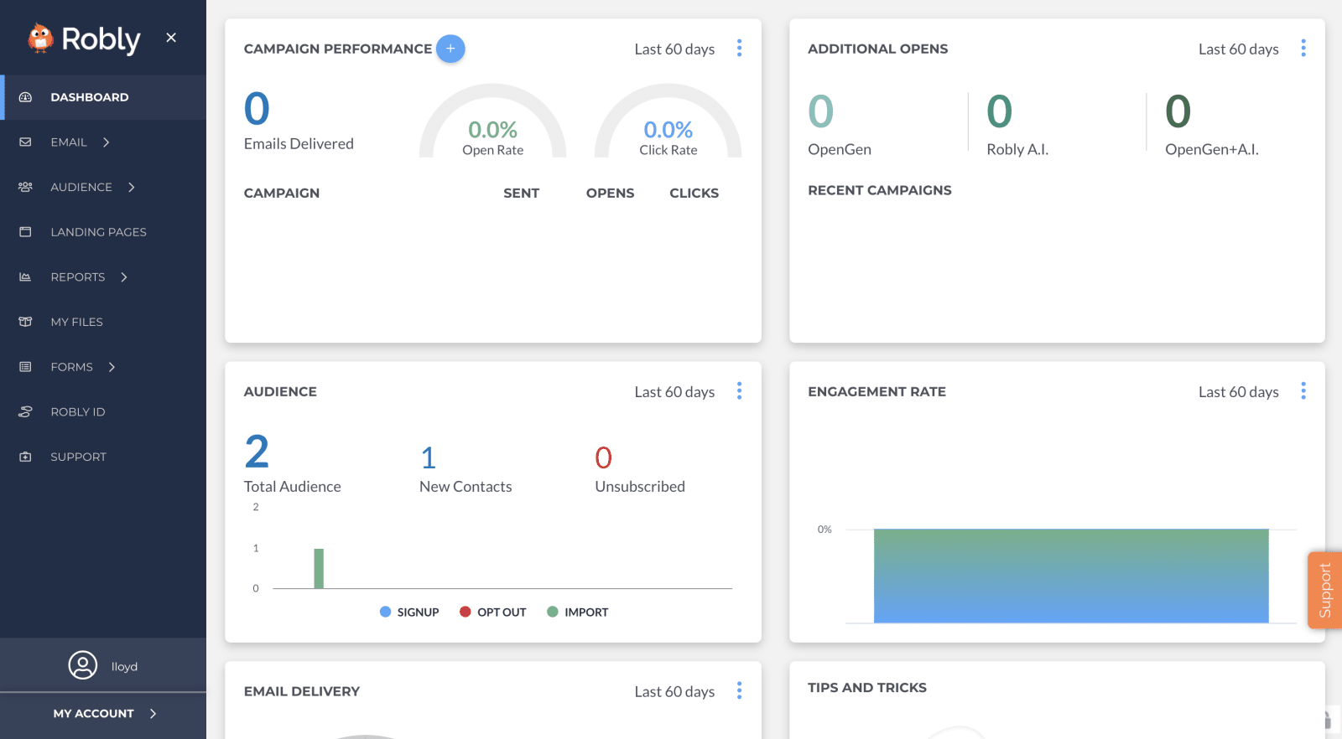Toggle SIGNUP series in audience legend
Screen dimensions: 1342x739
pyautogui.click(x=409, y=612)
